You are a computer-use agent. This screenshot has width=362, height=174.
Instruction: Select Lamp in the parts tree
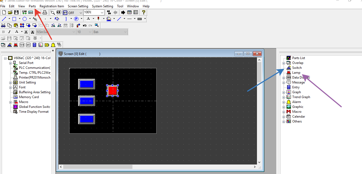point(296,73)
